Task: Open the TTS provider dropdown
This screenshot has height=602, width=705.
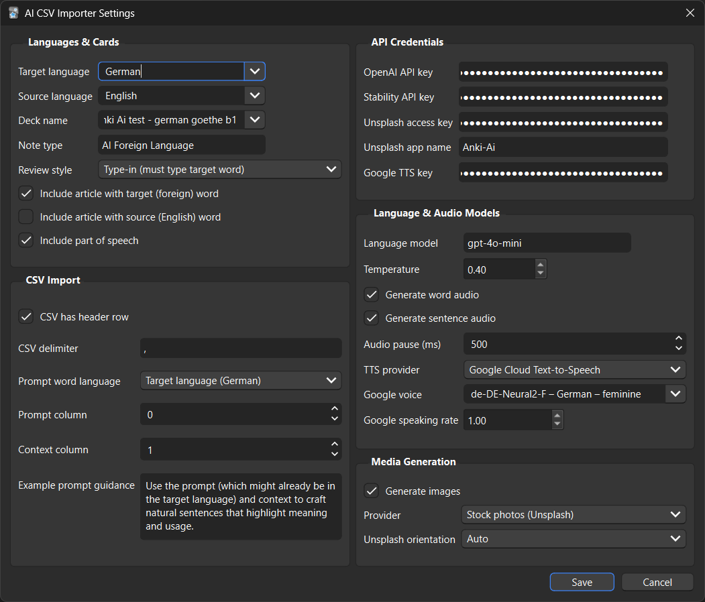Action: click(675, 369)
